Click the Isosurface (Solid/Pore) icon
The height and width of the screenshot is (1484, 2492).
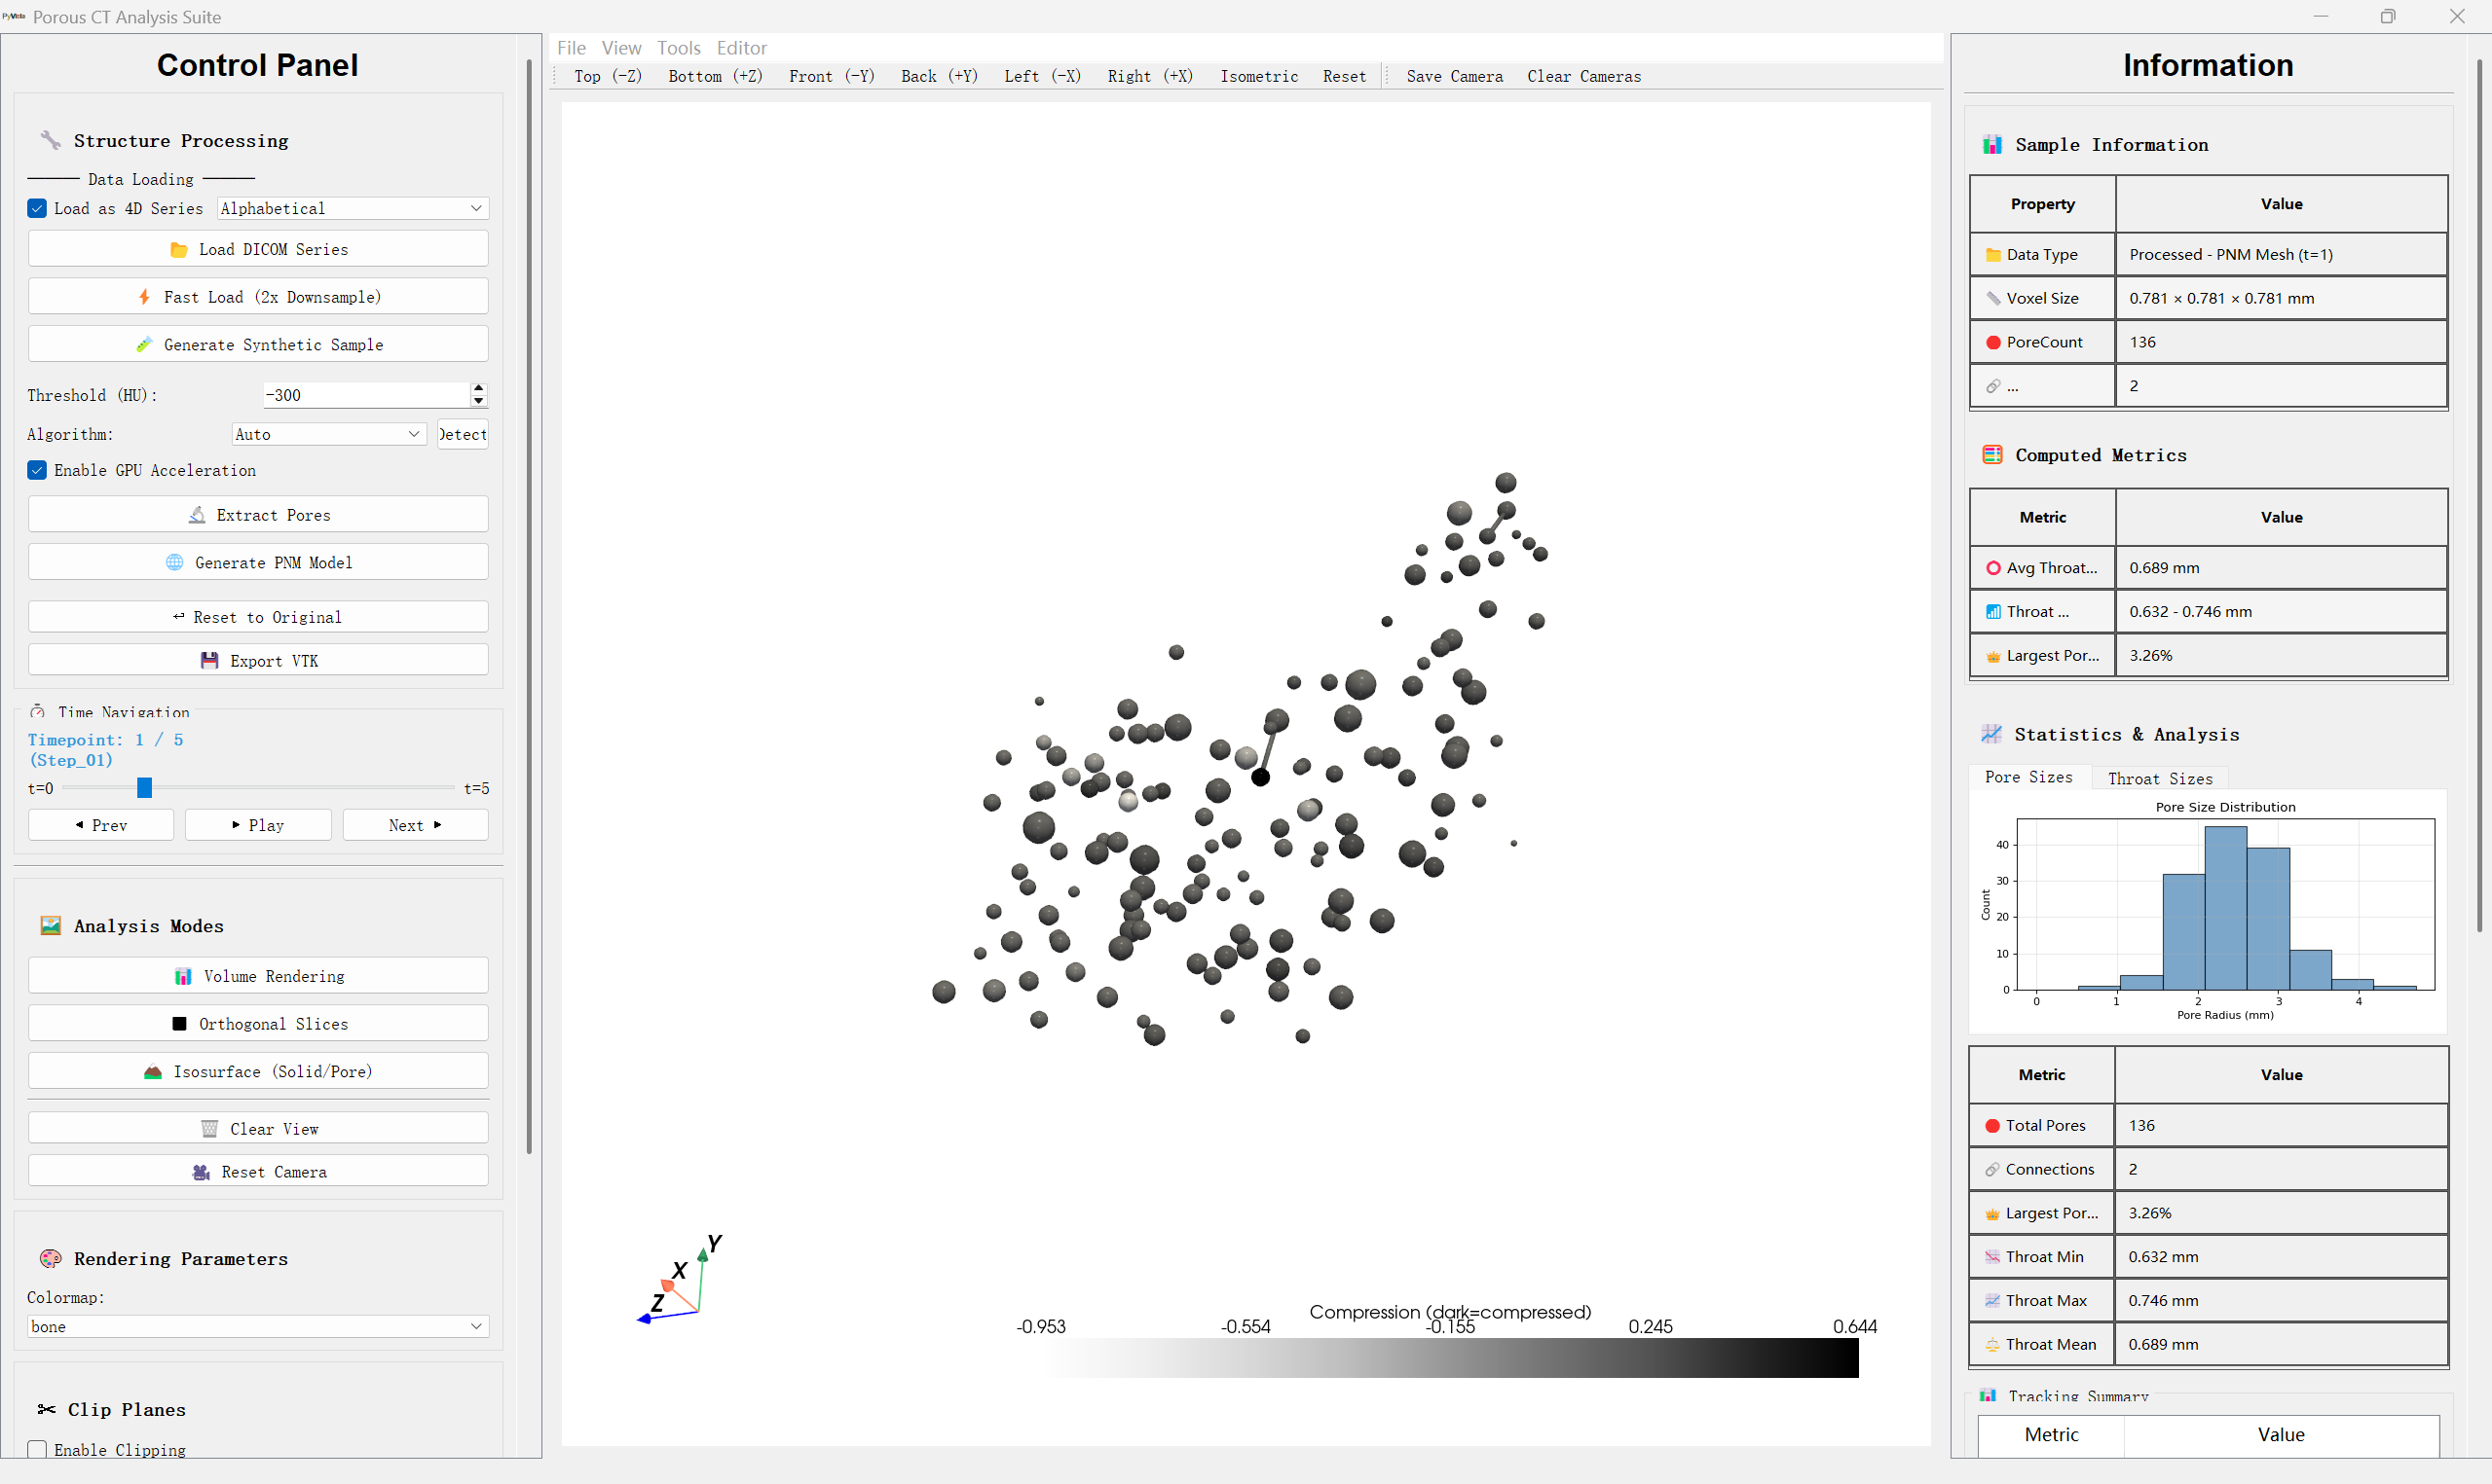pyautogui.click(x=152, y=1072)
